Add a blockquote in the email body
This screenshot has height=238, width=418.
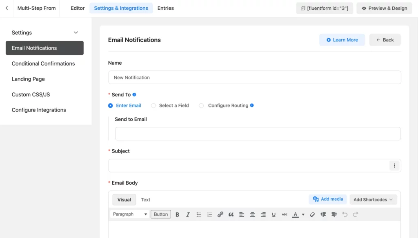(x=231, y=214)
